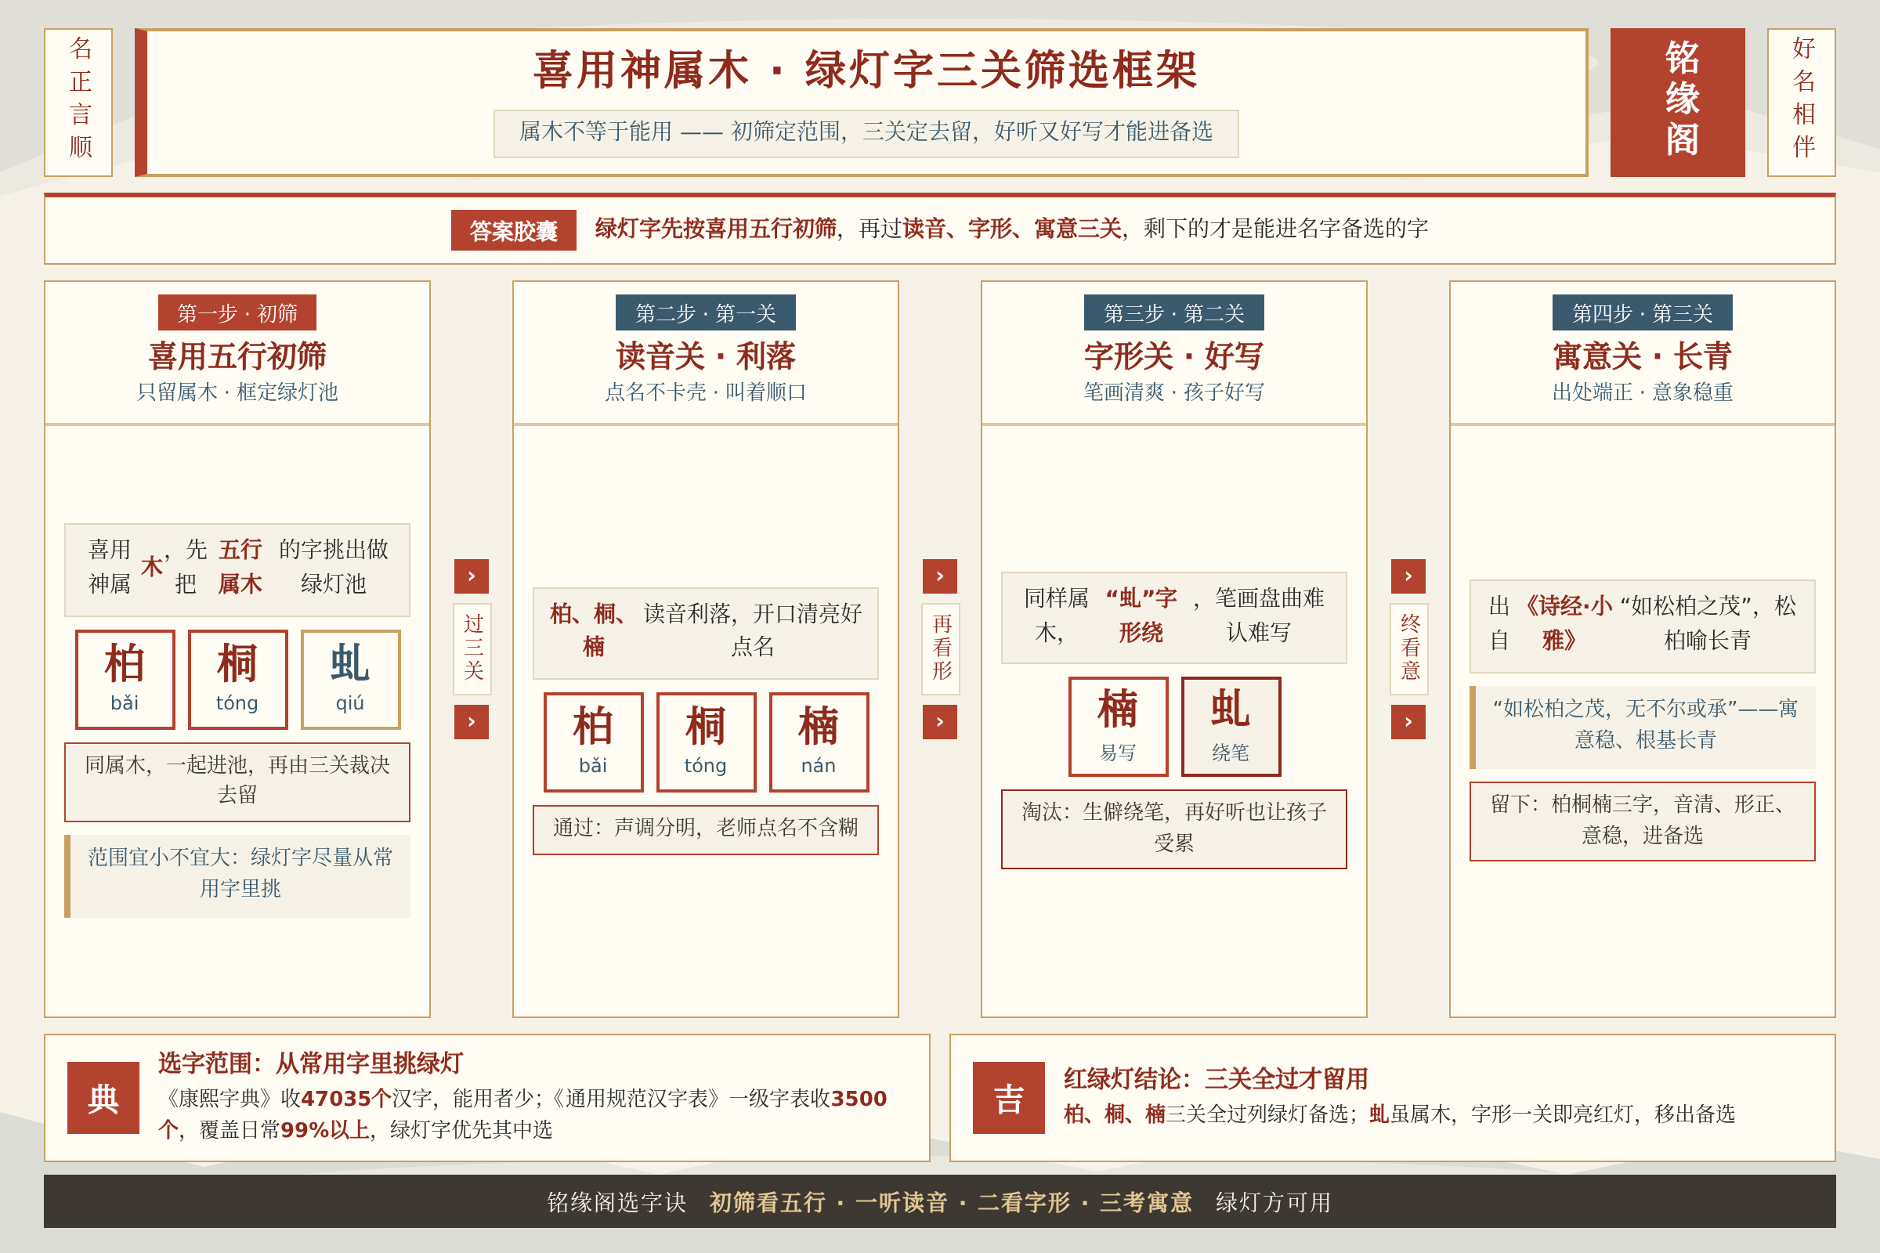Image resolution: width=1880 pixels, height=1253 pixels.
Task: Select the 桐 tóng card in step one
Action: [x=237, y=679]
